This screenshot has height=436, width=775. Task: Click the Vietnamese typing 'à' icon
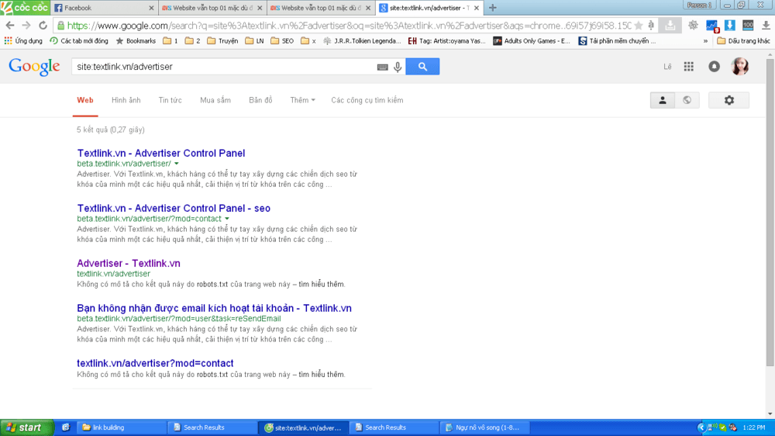[x=651, y=26]
